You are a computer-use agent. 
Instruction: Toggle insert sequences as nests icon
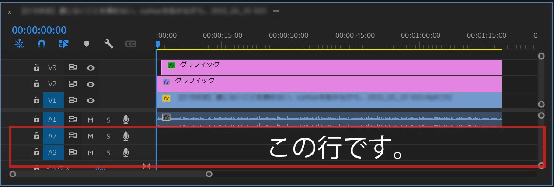click(19, 43)
